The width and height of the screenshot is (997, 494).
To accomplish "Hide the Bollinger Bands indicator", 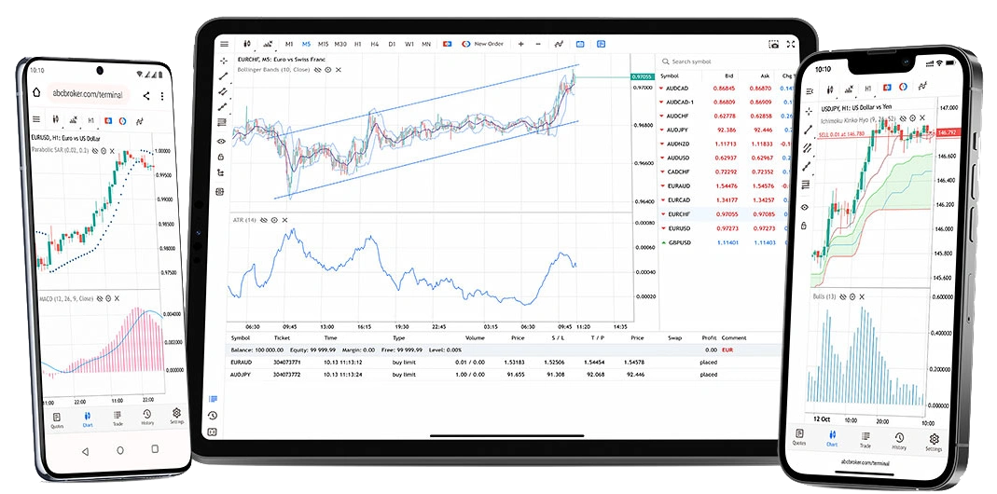I will click(318, 69).
